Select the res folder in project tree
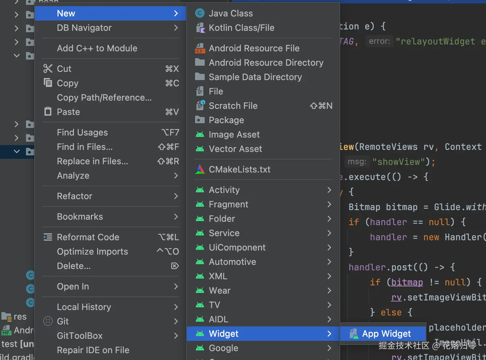Image resolution: width=486 pixels, height=360 pixels. [x=20, y=317]
